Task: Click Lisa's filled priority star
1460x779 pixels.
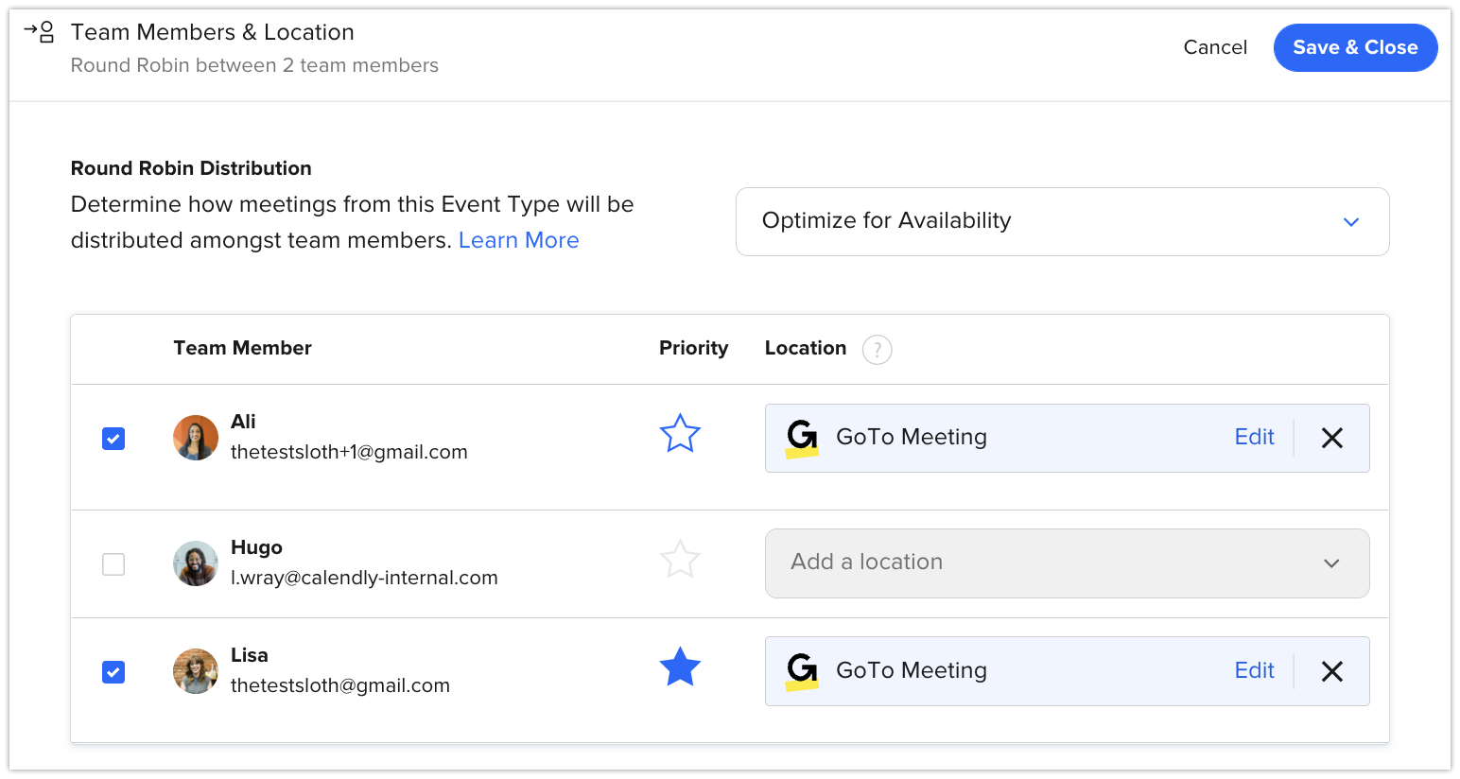Action: (680, 668)
